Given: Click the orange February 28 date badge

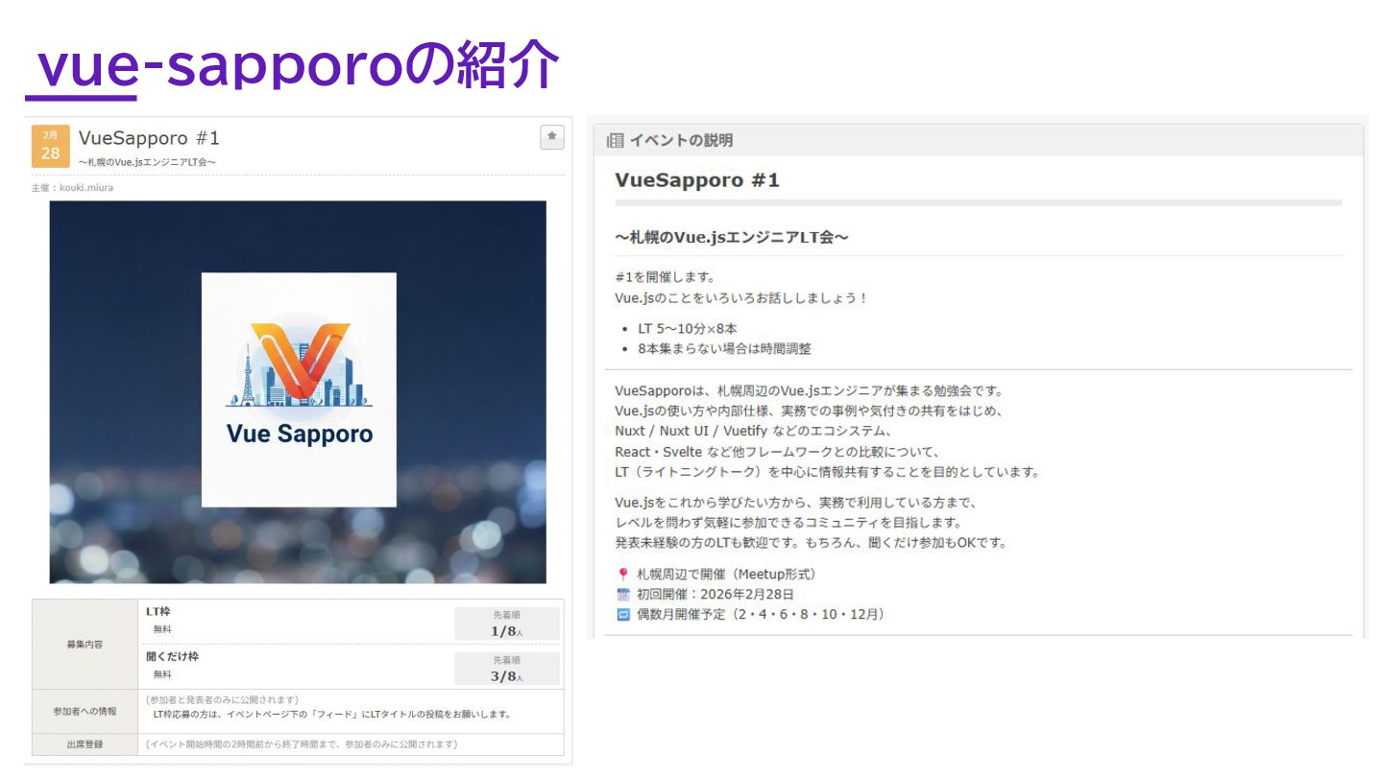Looking at the screenshot, I should tap(50, 146).
